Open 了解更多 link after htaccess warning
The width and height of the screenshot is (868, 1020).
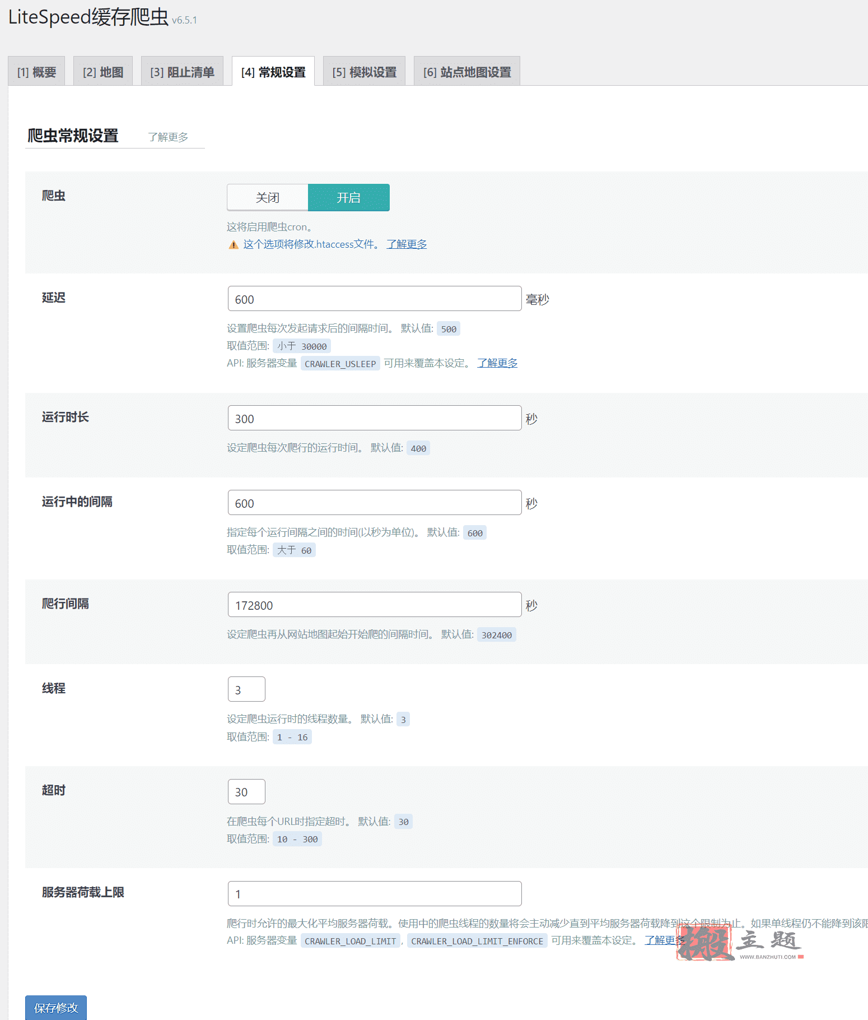click(x=407, y=244)
